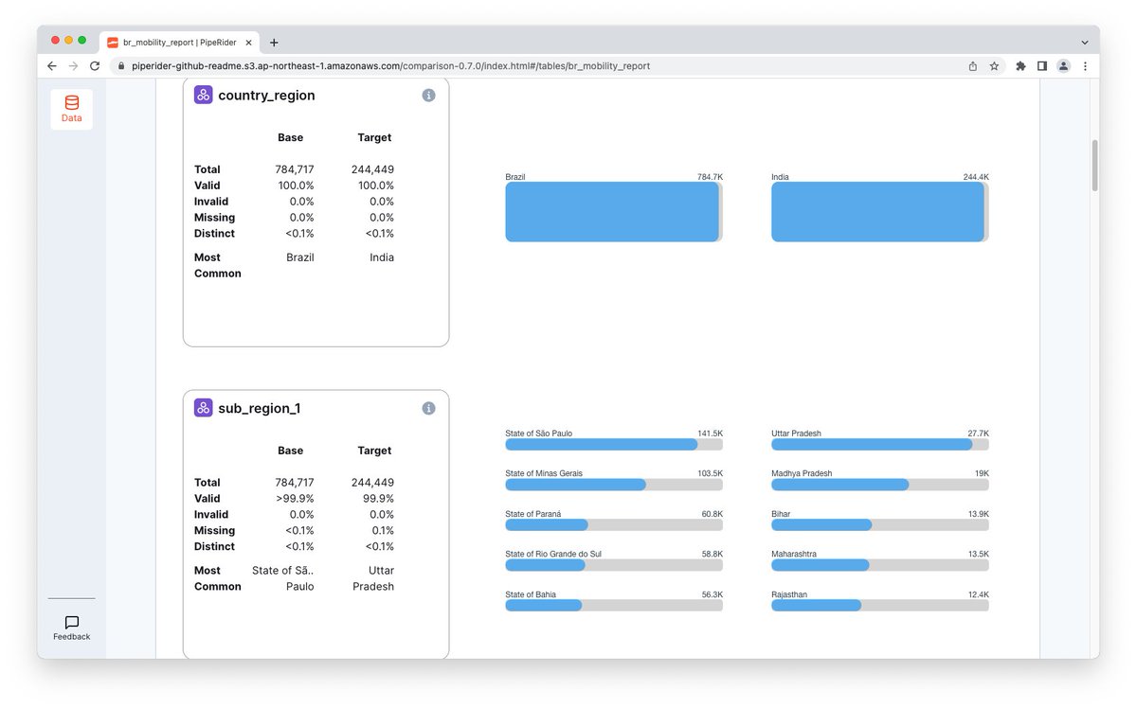Image resolution: width=1137 pixels, height=708 pixels.
Task: Click the State of Rio Grande do Sul bar
Action: click(614, 565)
